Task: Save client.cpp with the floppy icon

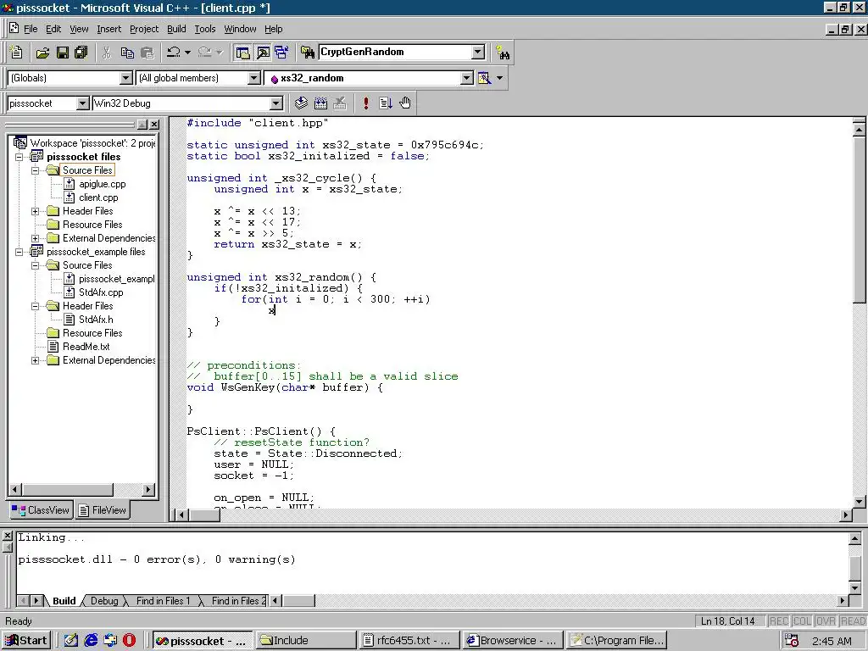Action: (x=63, y=53)
